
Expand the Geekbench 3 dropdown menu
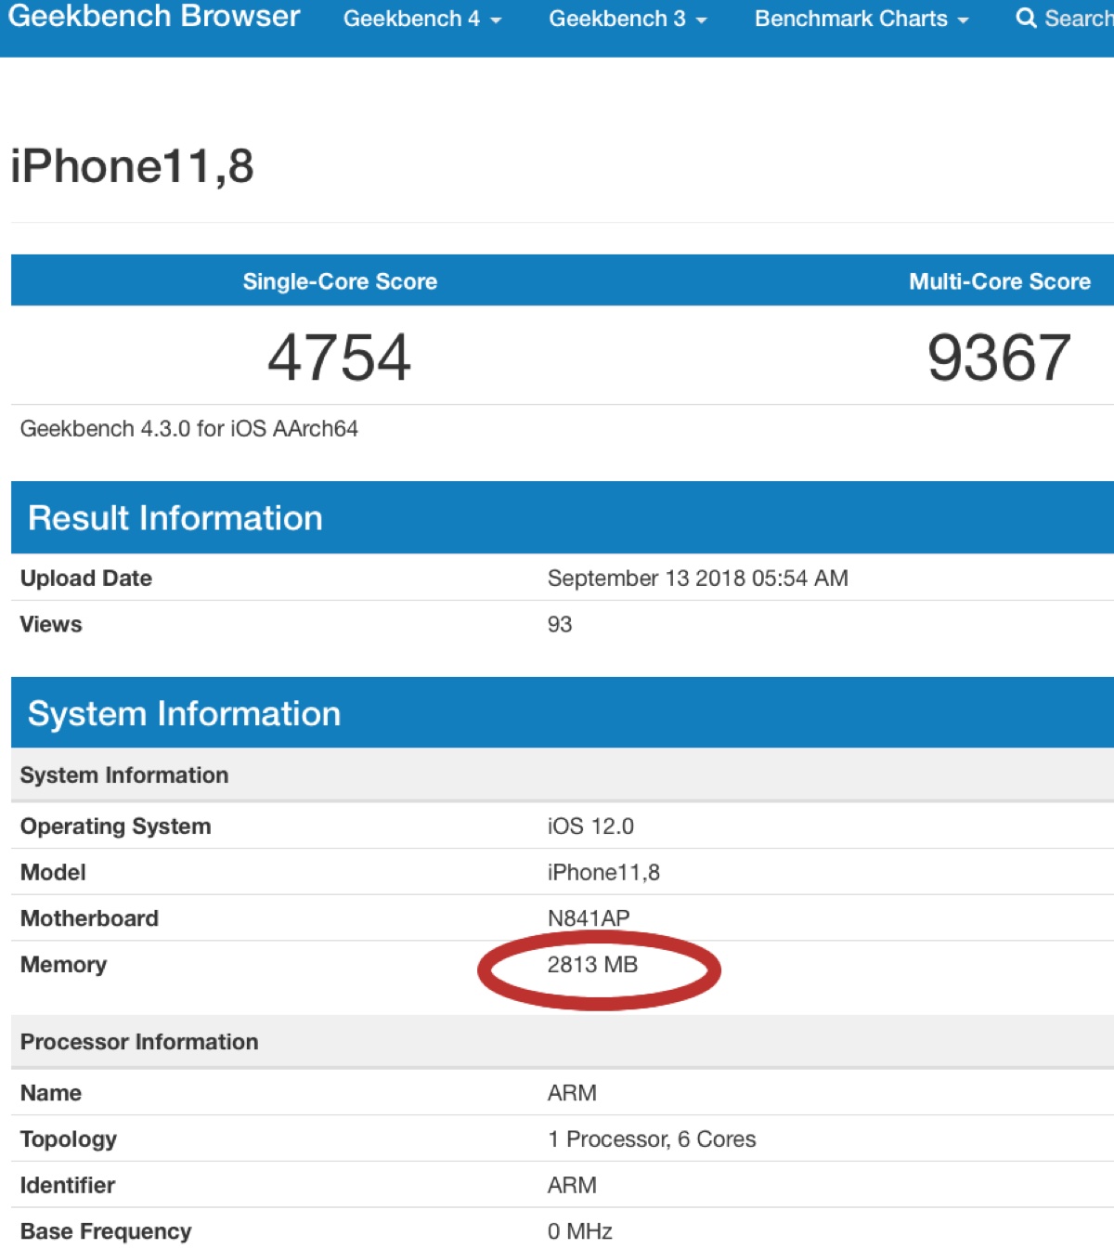click(627, 19)
